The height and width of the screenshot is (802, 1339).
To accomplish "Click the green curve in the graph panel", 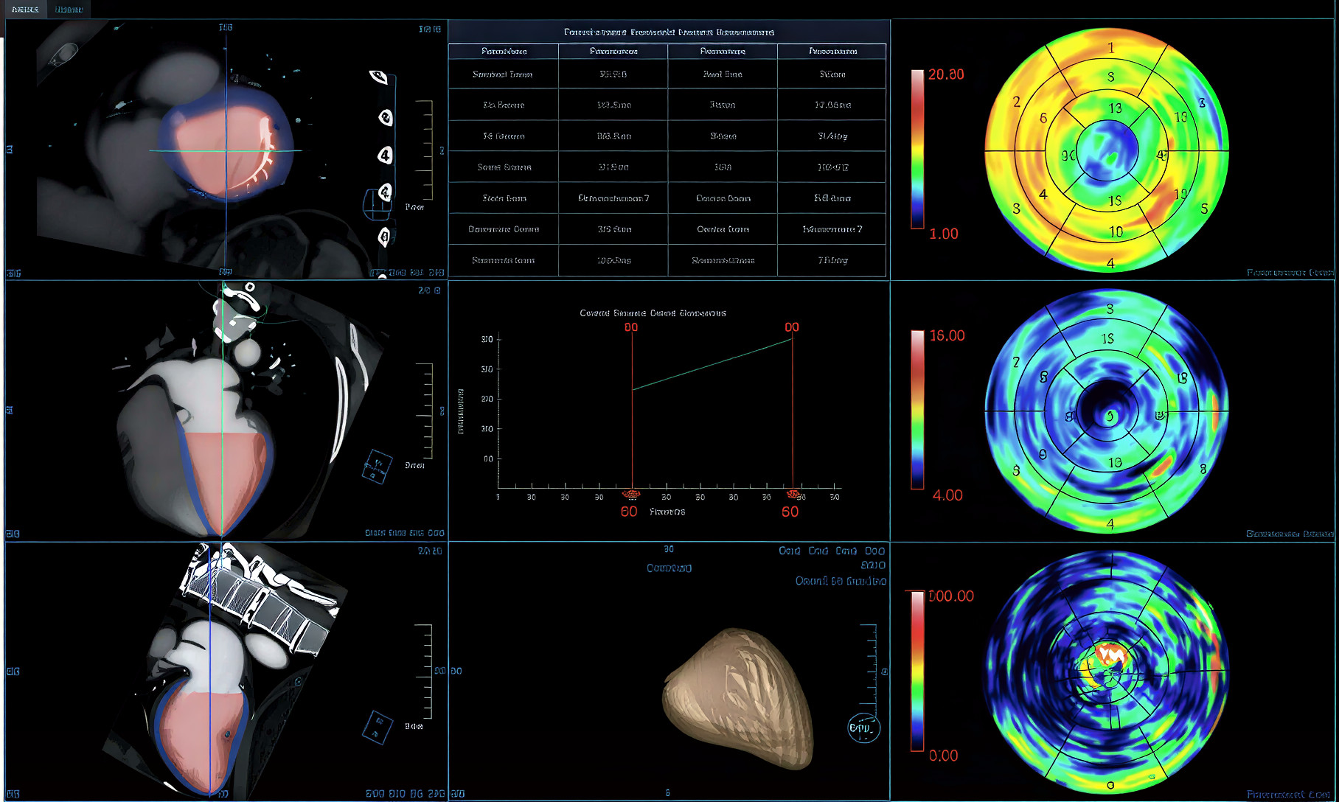I will point(712,364).
